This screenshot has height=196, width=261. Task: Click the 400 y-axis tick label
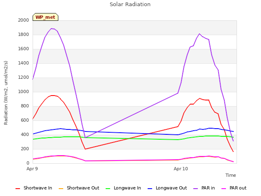pos(25,134)
